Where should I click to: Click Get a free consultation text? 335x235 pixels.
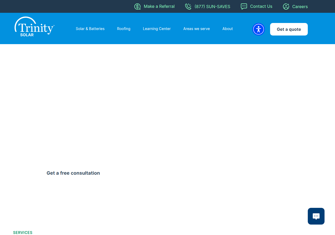tap(73, 173)
